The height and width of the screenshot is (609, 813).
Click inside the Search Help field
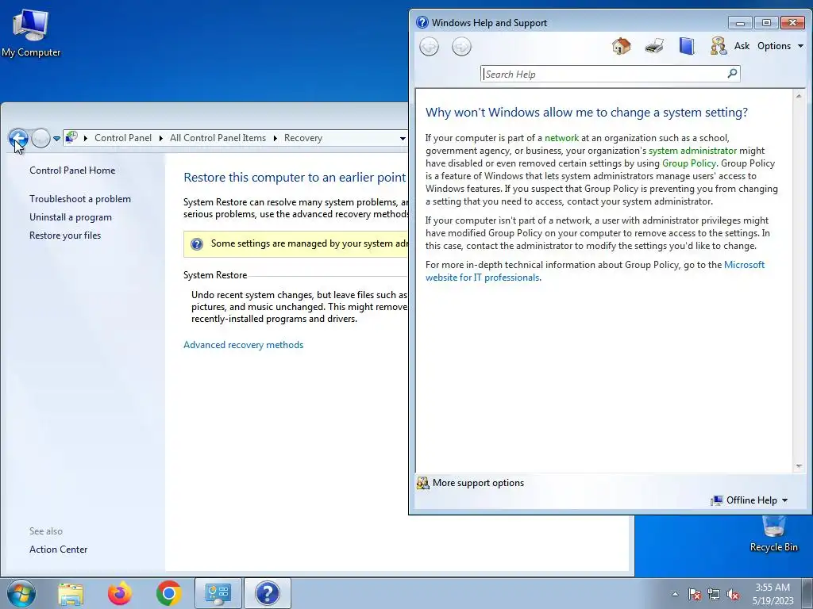[x=604, y=74]
